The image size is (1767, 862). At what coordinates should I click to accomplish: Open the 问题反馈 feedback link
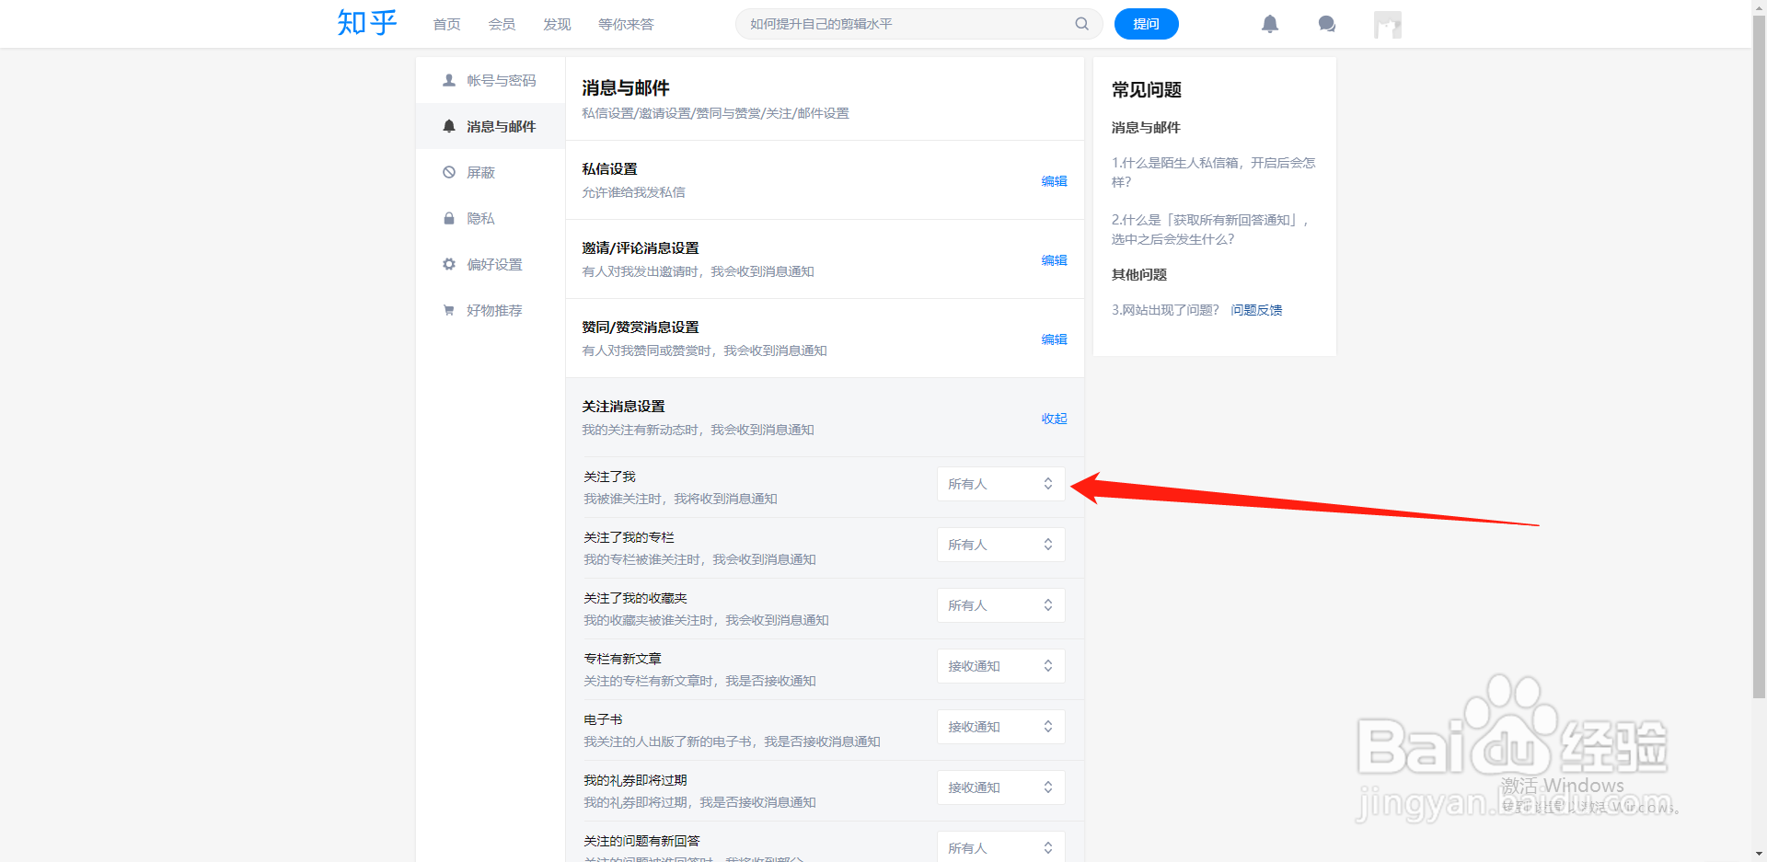pos(1256,310)
